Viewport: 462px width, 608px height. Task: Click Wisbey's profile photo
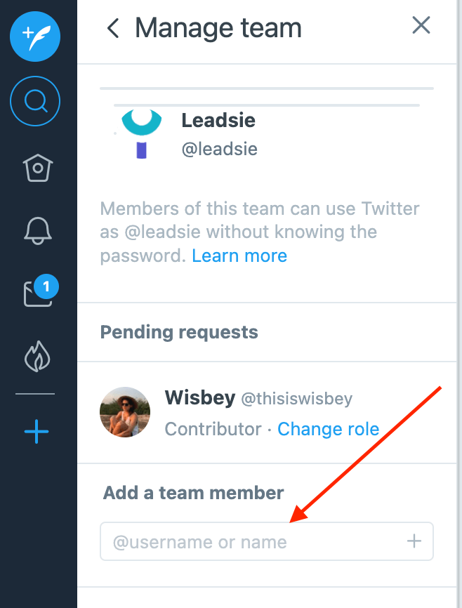(125, 412)
